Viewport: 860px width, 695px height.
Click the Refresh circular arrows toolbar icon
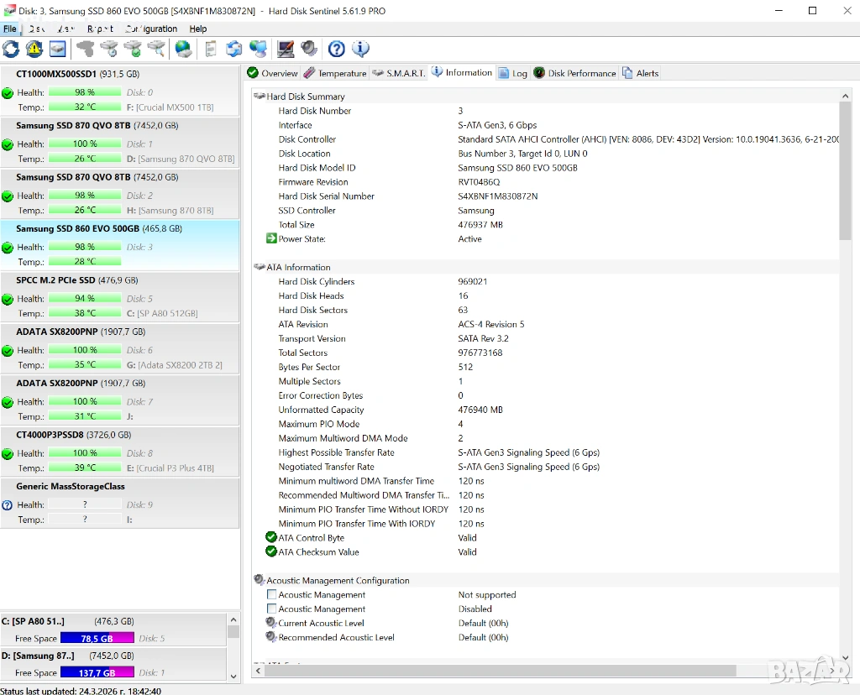pos(11,49)
